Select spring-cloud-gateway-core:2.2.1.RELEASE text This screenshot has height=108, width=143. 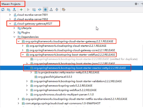(72, 50)
